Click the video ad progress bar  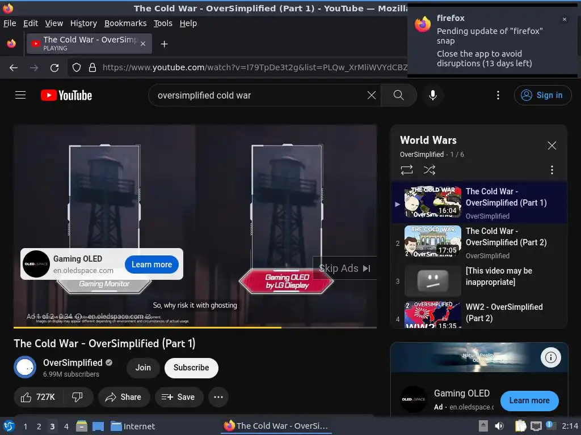[195, 327]
